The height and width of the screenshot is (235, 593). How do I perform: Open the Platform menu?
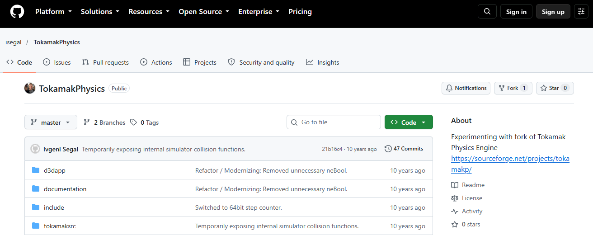[53, 12]
